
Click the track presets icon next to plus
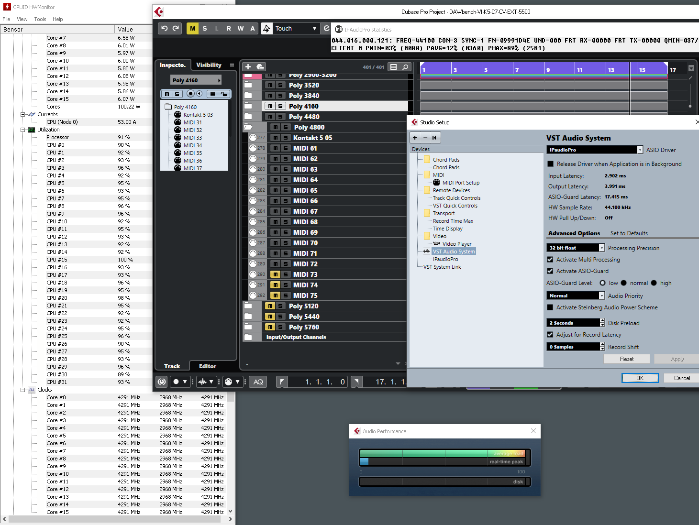coord(260,67)
